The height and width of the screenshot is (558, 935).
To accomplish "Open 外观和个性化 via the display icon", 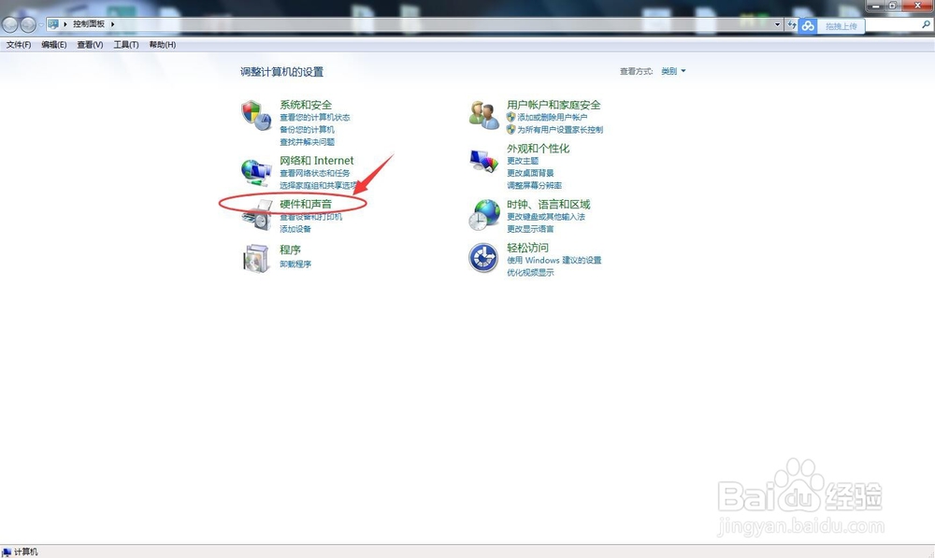I will [x=482, y=162].
